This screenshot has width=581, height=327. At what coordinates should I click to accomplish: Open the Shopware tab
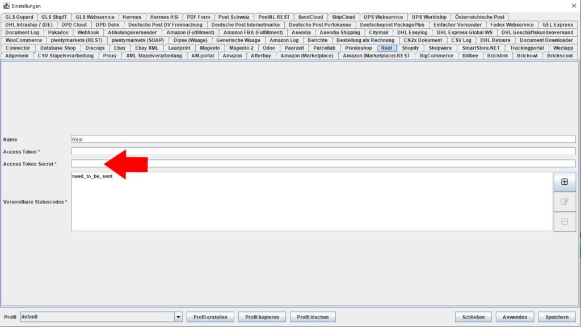point(440,48)
